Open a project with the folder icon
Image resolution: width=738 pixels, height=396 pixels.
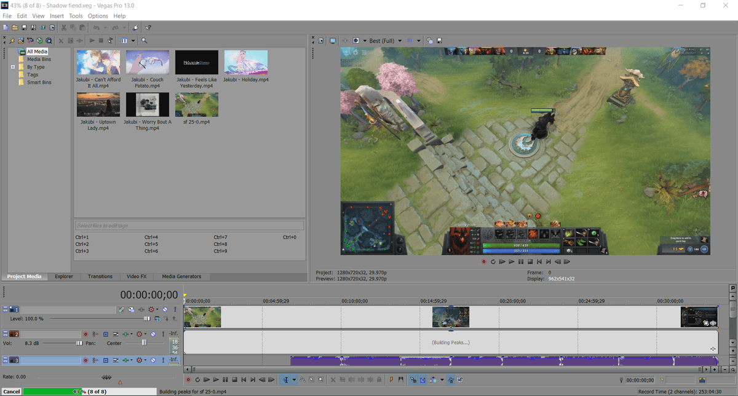click(15, 28)
